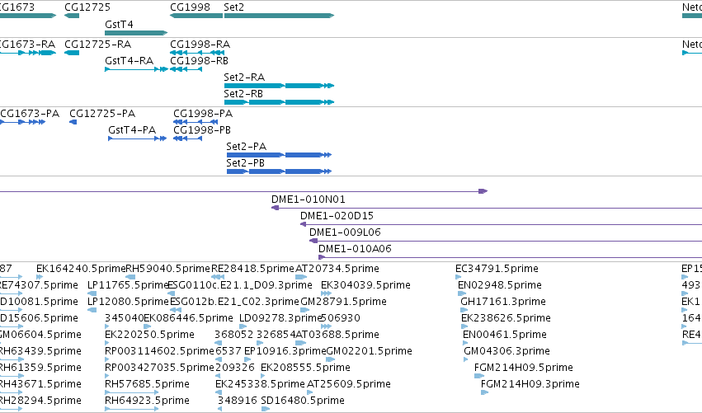This screenshot has width=702, height=413.
Task: Click the DME1-009L06 clone arrow
Action: click(x=506, y=241)
